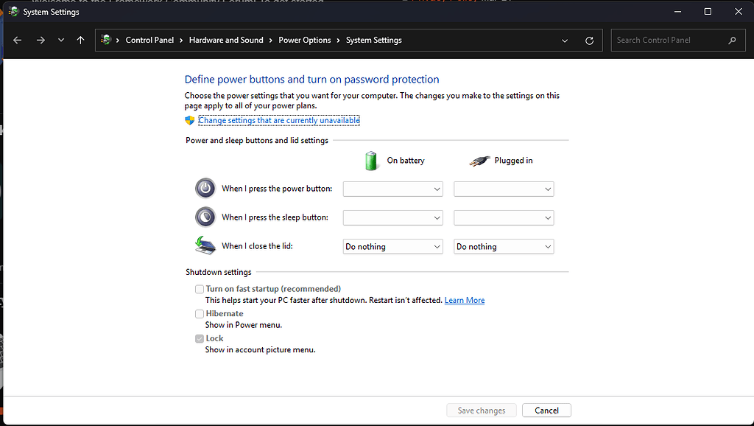
Task: Enable turn on fast startup
Action: [x=199, y=288]
